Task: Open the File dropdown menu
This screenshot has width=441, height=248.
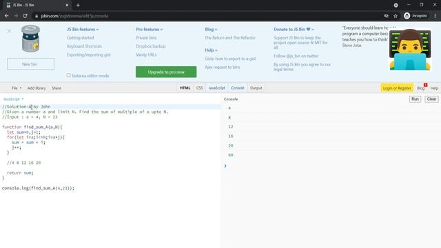Action: point(17,88)
